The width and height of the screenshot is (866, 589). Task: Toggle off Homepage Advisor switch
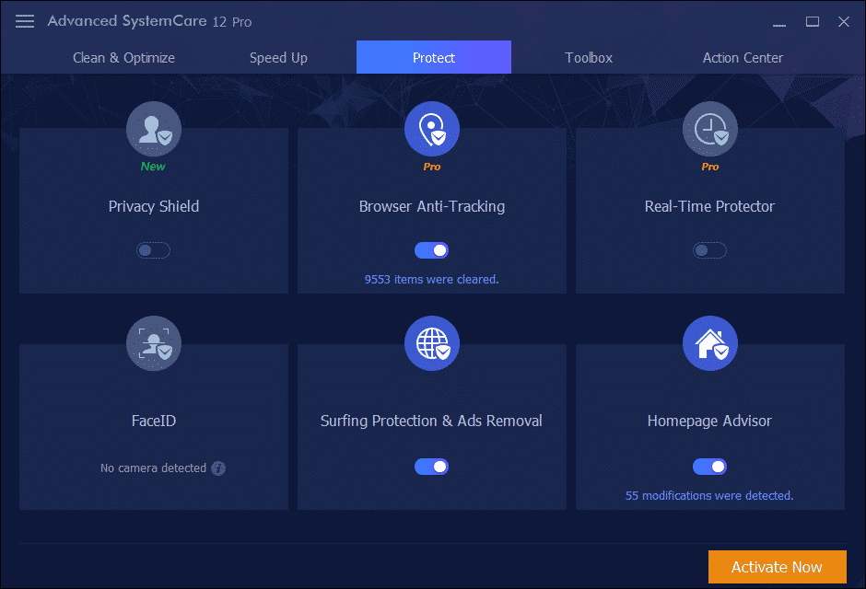[709, 467]
